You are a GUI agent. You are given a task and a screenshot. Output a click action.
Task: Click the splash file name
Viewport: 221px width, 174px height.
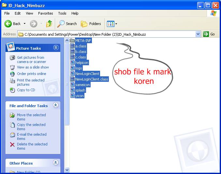80,90
